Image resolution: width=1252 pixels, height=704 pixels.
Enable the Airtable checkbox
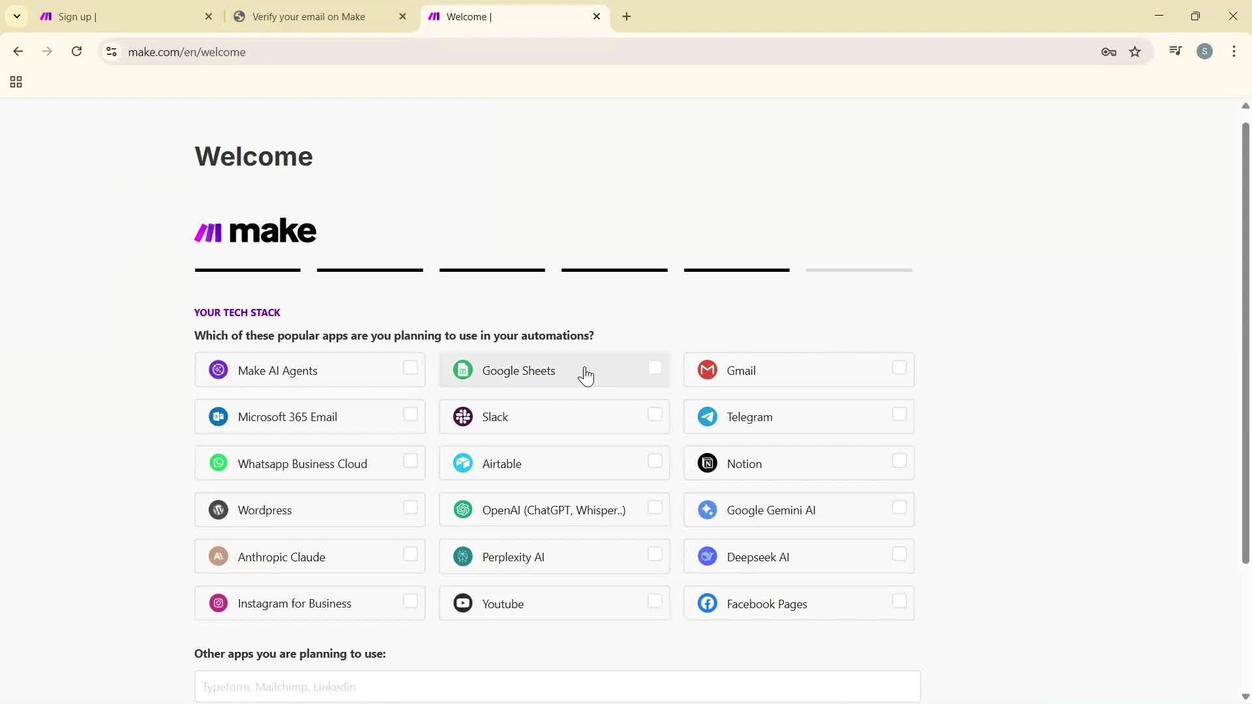click(655, 461)
